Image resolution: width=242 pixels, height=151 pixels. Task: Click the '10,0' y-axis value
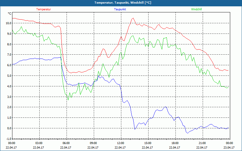(x=8, y=23)
